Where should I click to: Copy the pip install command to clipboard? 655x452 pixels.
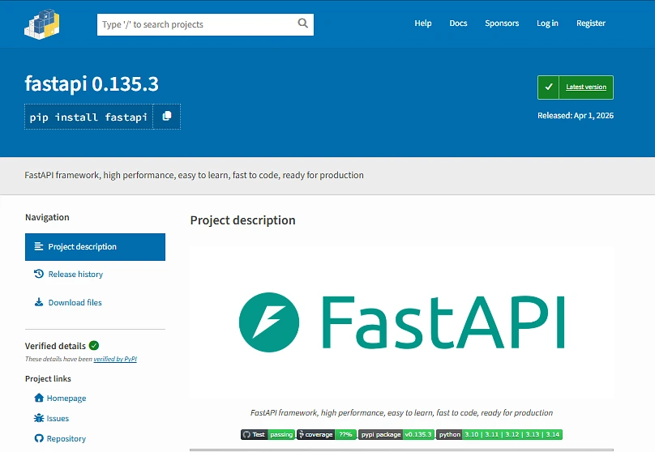pyautogui.click(x=167, y=117)
